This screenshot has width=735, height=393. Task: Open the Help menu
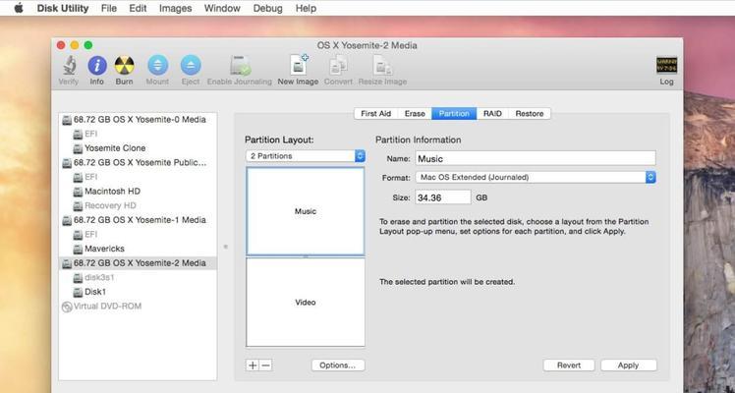pyautogui.click(x=306, y=8)
